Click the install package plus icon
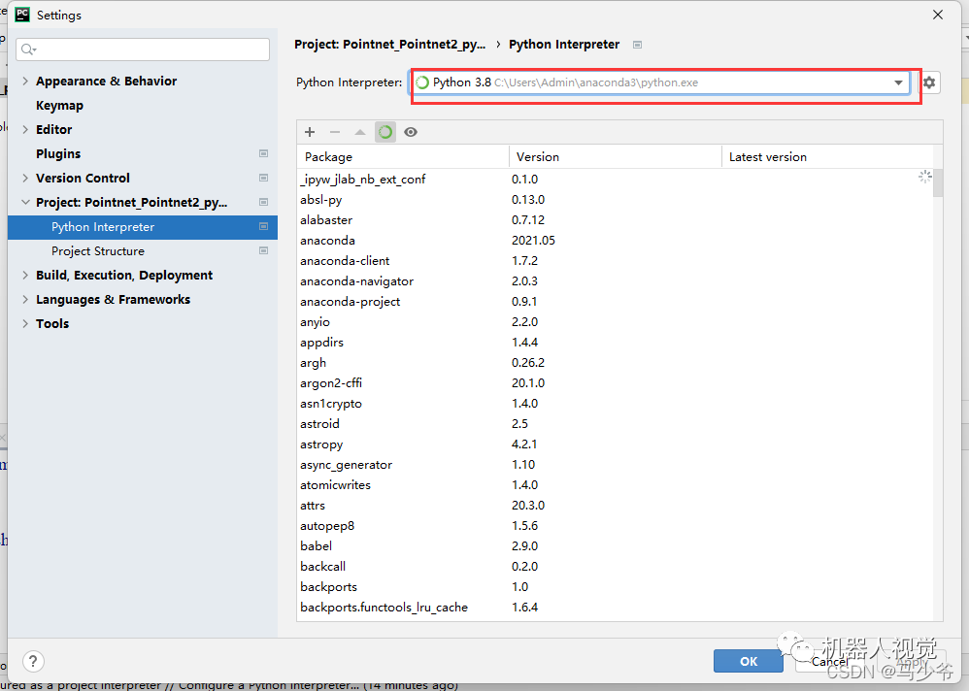 [x=310, y=132]
